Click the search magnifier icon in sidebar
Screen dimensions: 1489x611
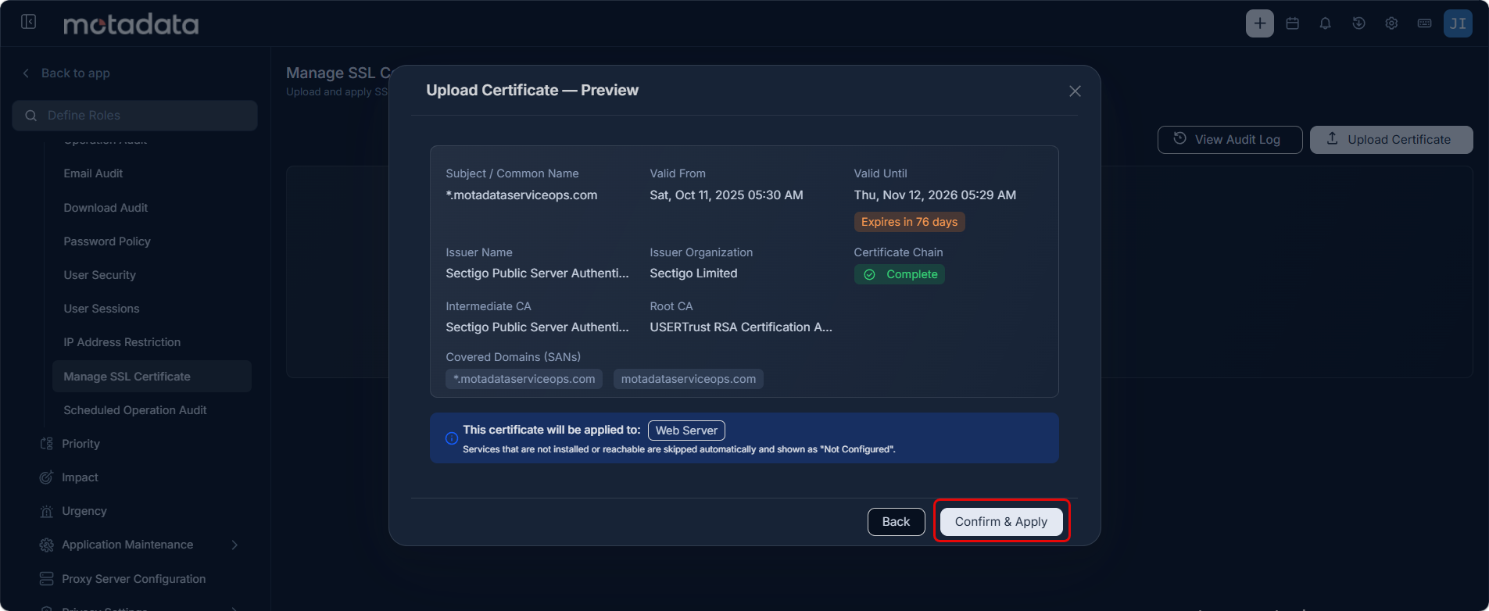tap(31, 116)
